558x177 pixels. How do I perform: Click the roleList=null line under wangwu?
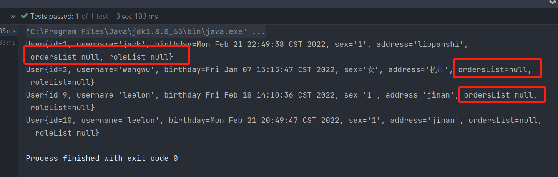[62, 82]
